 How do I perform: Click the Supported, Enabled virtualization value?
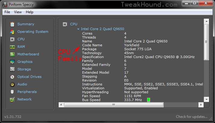(141, 88)
